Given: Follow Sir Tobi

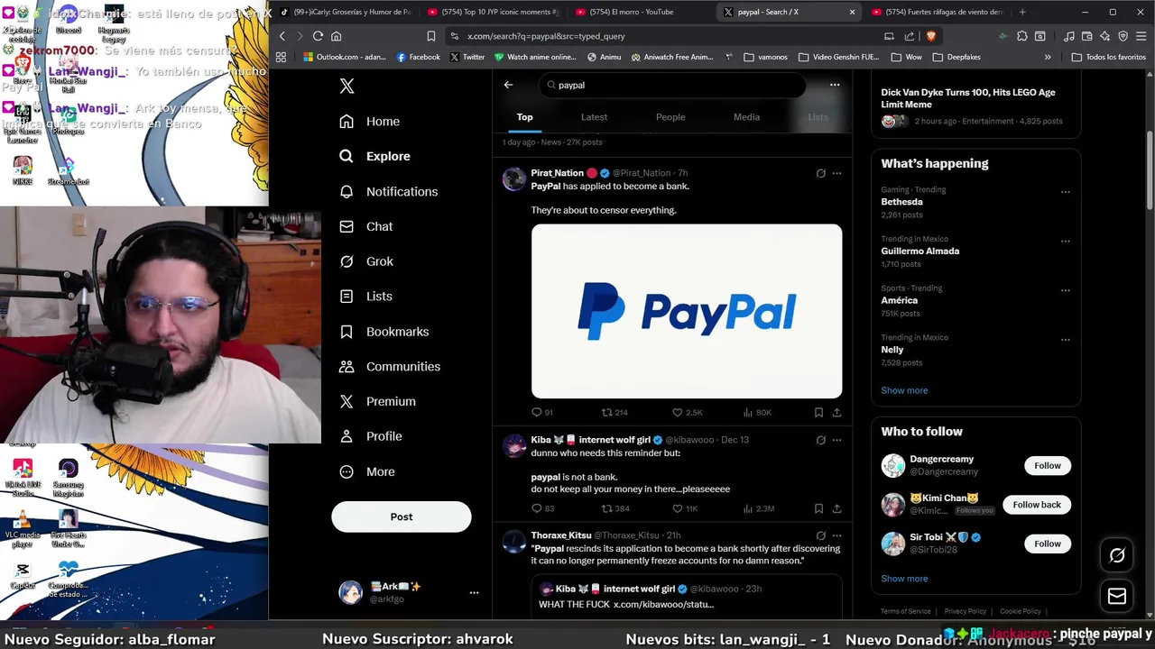Looking at the screenshot, I should pyautogui.click(x=1048, y=544).
